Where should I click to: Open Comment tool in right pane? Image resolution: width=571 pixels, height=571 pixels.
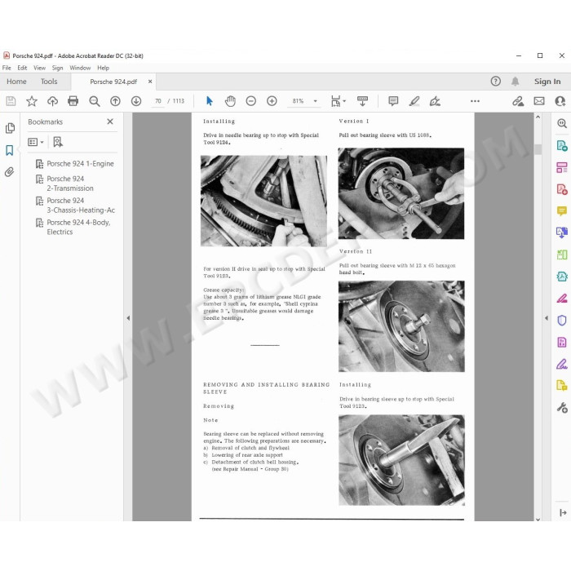point(561,210)
